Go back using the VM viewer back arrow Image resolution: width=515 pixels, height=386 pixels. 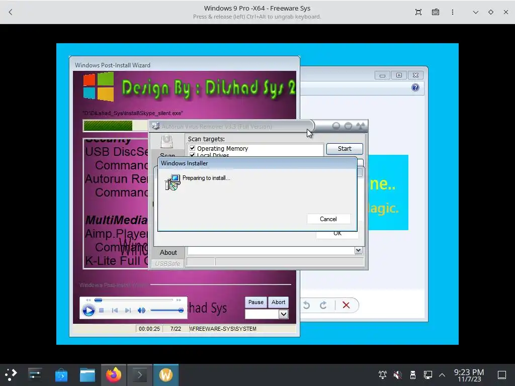pyautogui.click(x=11, y=12)
